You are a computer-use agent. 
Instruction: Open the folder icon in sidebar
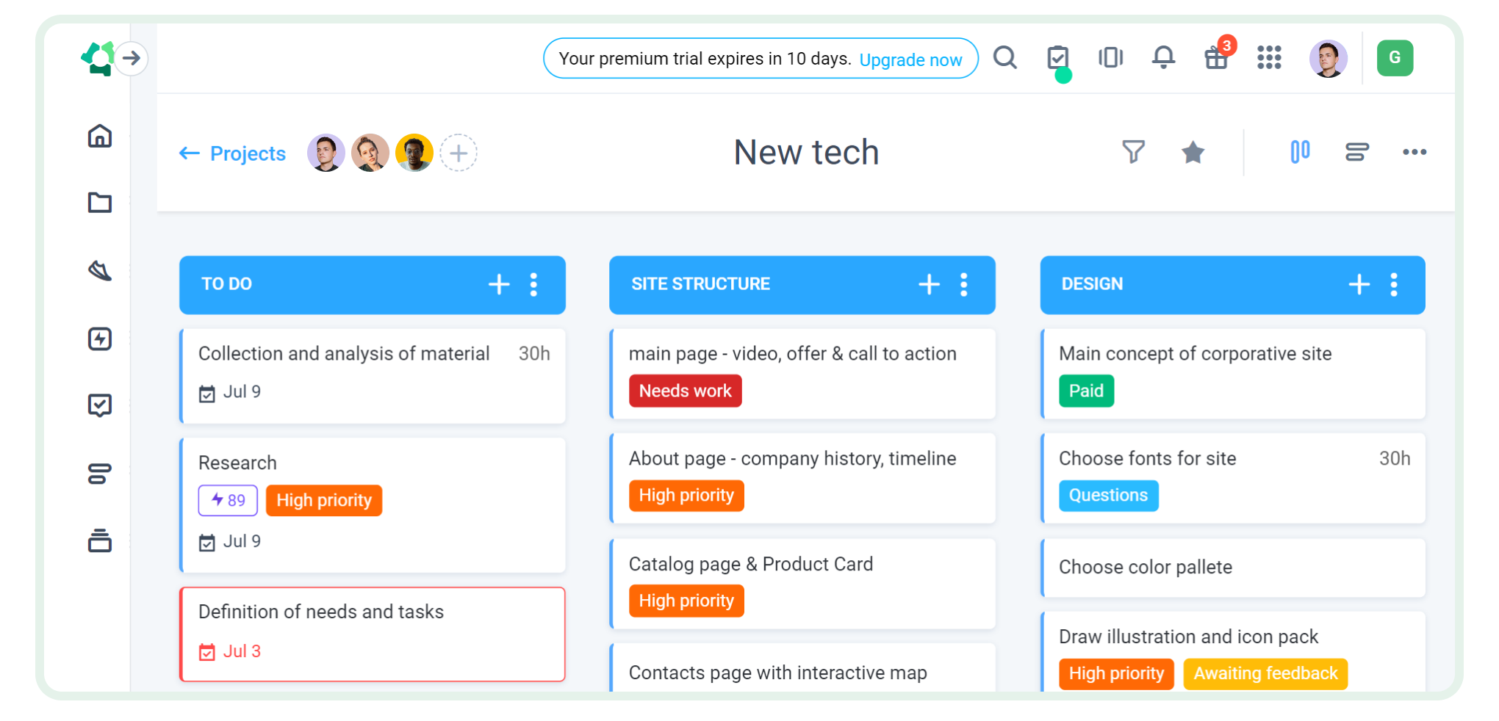(100, 202)
